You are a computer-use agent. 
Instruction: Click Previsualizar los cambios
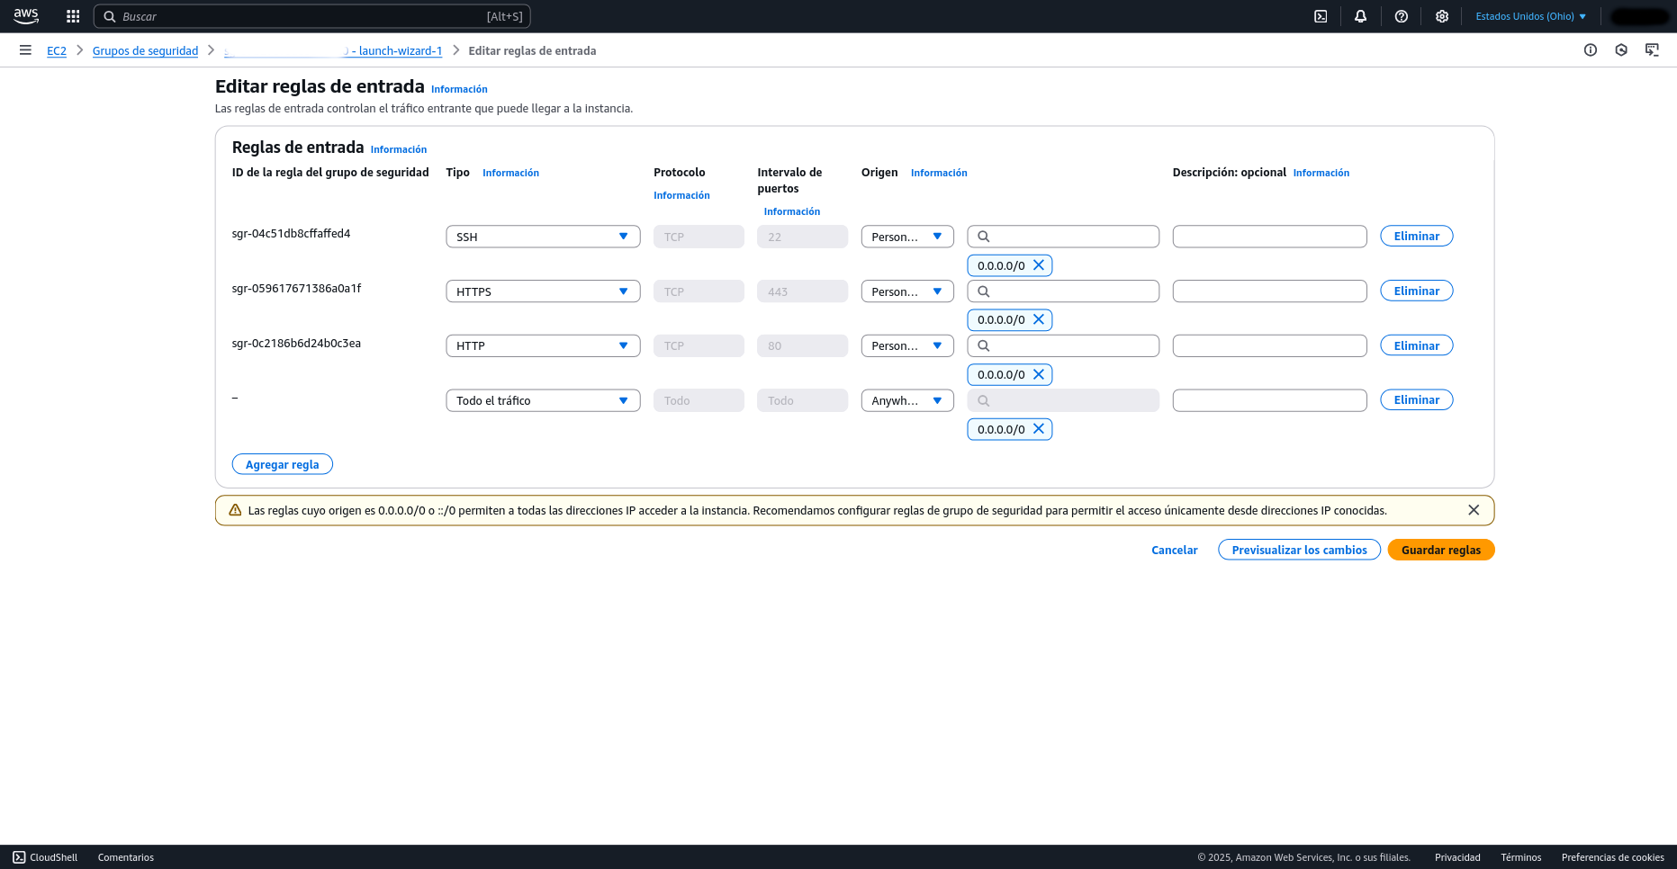click(x=1299, y=550)
